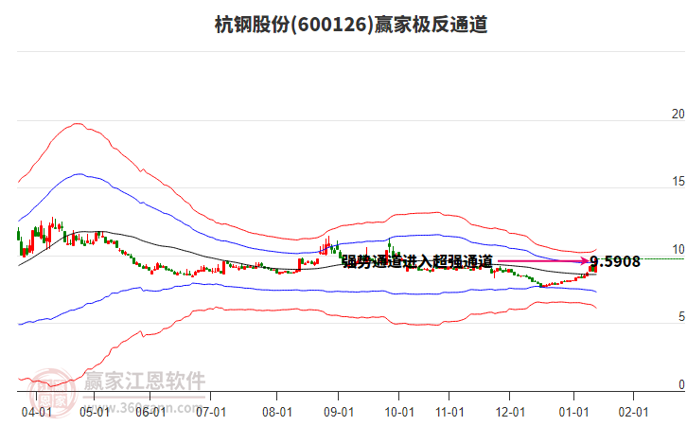This screenshot has height=426, width=687.
Task: Click the y-axis label 15
Action: point(678,182)
